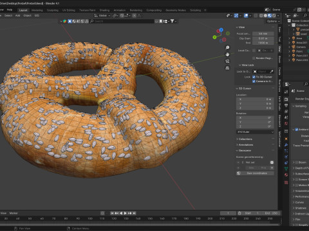Viewport: 309px width, 231px height.
Task: Collapse the 3D Cursor panel
Action: 237,89
